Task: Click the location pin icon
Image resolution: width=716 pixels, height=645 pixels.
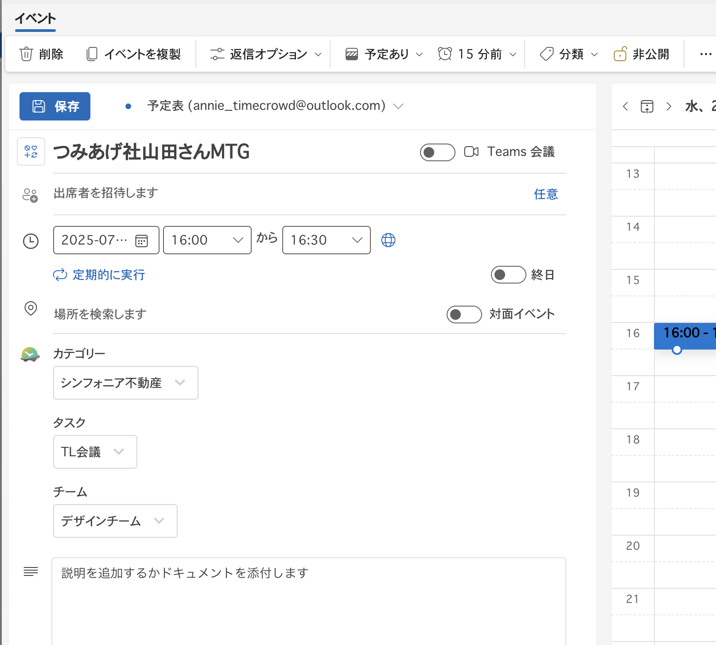Action: coord(30,309)
